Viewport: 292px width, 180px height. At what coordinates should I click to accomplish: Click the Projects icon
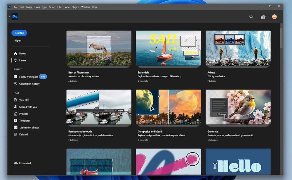click(15, 114)
